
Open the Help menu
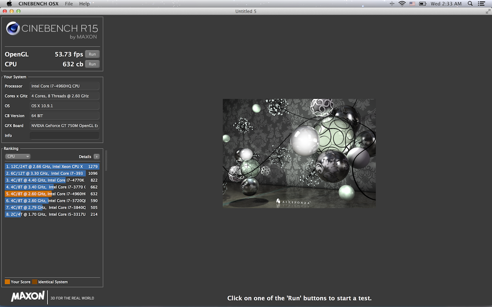(85, 3)
